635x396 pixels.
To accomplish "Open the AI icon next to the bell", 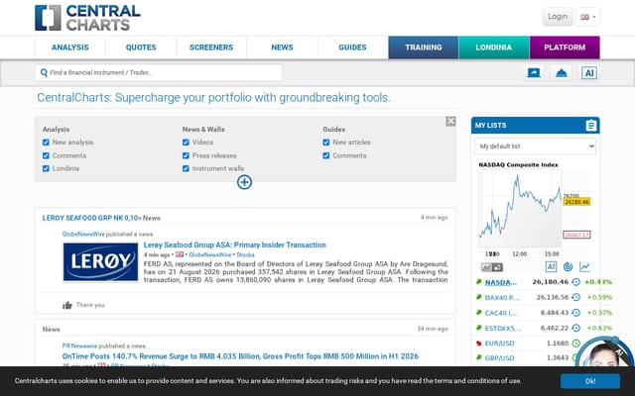I will pyautogui.click(x=589, y=72).
